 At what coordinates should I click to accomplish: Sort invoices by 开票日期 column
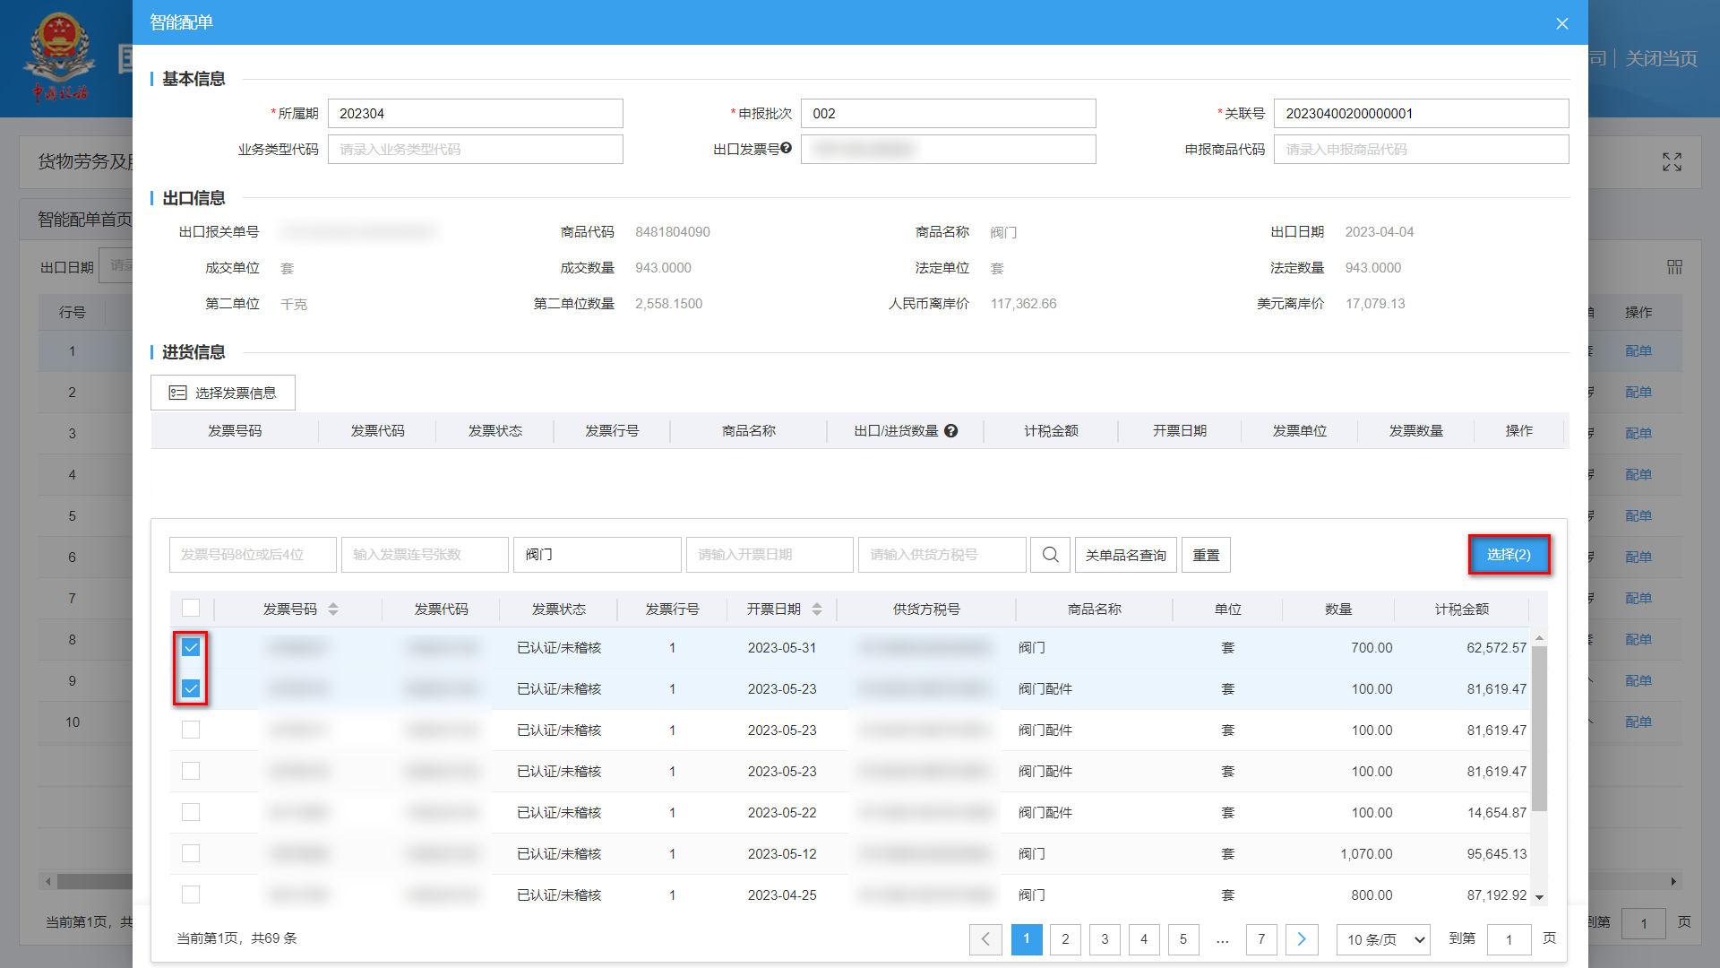point(817,609)
